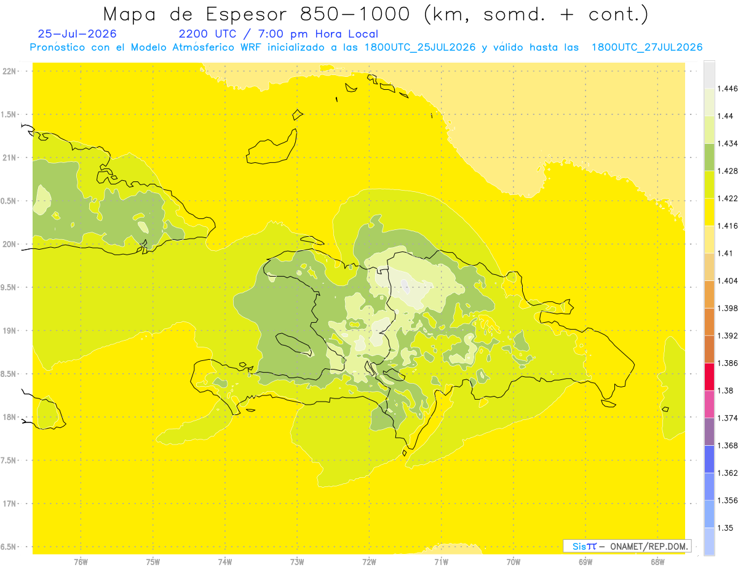Select the legend value "1.398"
This screenshot has height=570, width=738.
coord(728,308)
